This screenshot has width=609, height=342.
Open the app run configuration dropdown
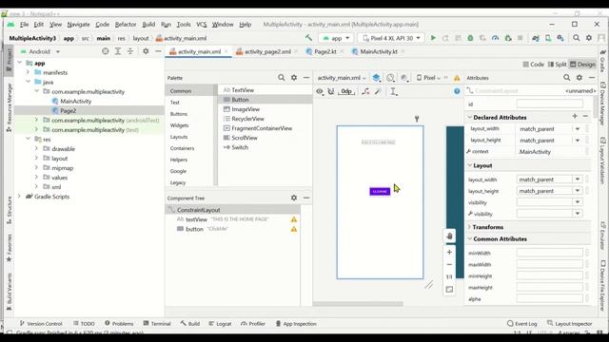coord(336,38)
